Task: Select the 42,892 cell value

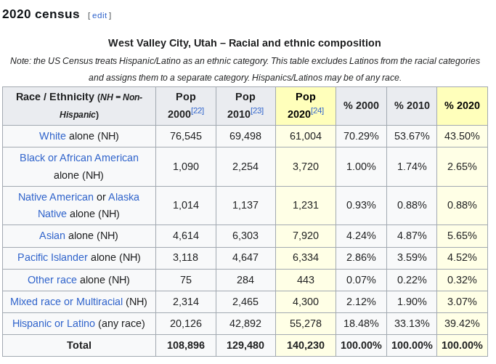Action: point(245,323)
